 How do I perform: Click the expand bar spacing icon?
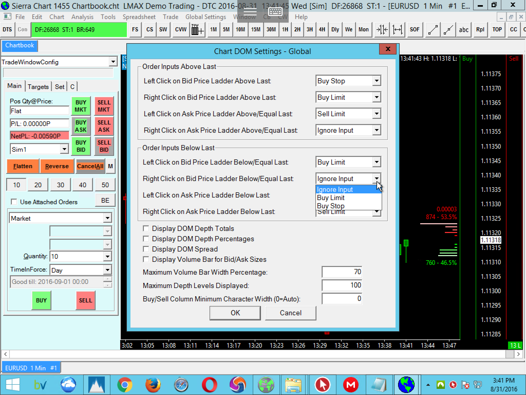[x=397, y=30]
